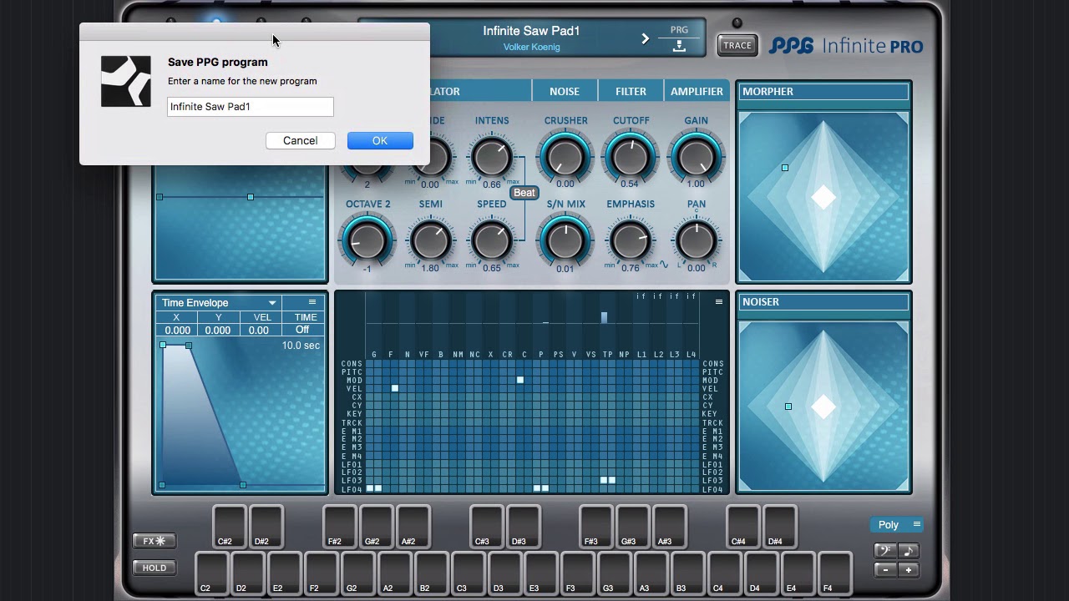
Task: Click the TP column level bar
Action: click(604, 317)
